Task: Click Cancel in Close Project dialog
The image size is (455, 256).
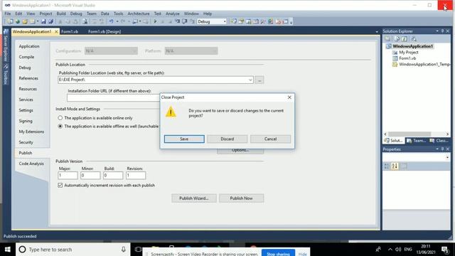Action: [270, 139]
